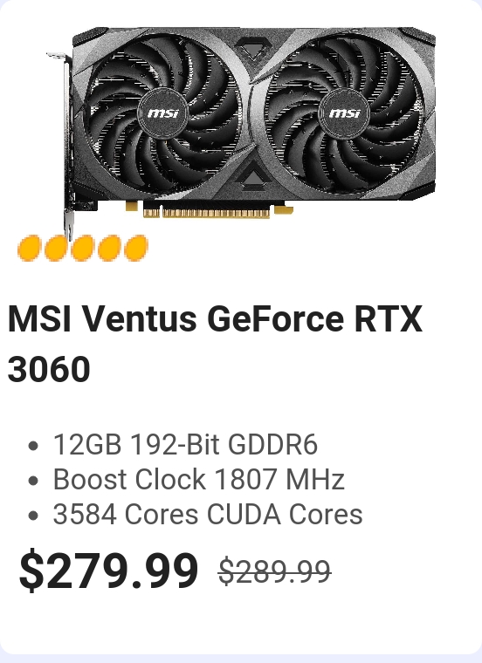
Task: Click the triangle emblem below the fans
Action: pos(252,174)
